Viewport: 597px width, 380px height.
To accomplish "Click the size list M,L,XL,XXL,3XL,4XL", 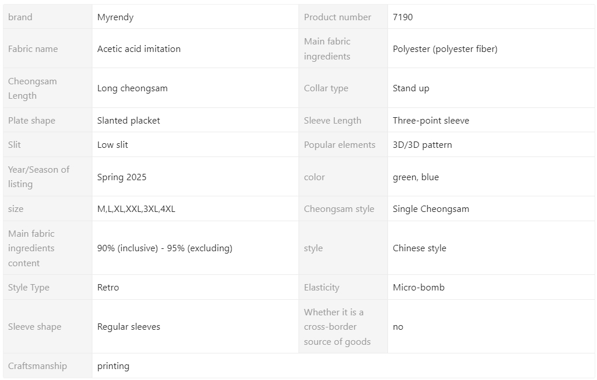I will click(136, 208).
